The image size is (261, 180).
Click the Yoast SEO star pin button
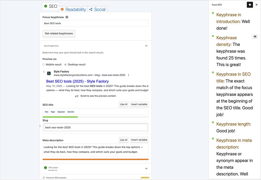click(250, 5)
